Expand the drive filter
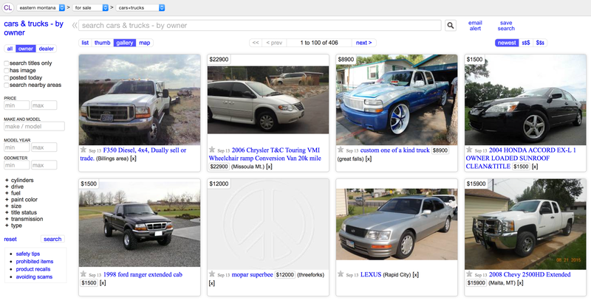 pyautogui.click(x=14, y=186)
